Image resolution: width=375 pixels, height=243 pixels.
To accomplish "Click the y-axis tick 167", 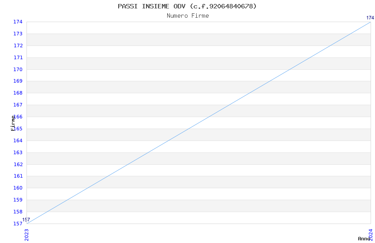I will click(x=18, y=105).
